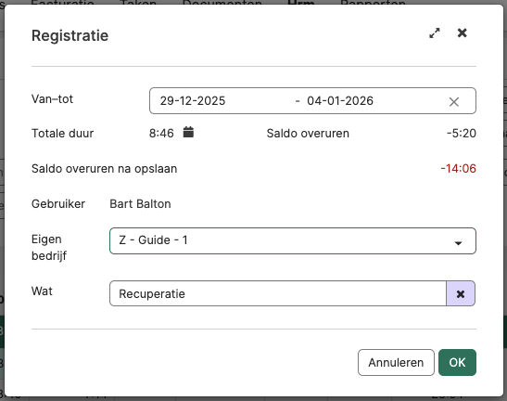
Task: Clear the Recuperatie value in Wat
Action: point(461,293)
